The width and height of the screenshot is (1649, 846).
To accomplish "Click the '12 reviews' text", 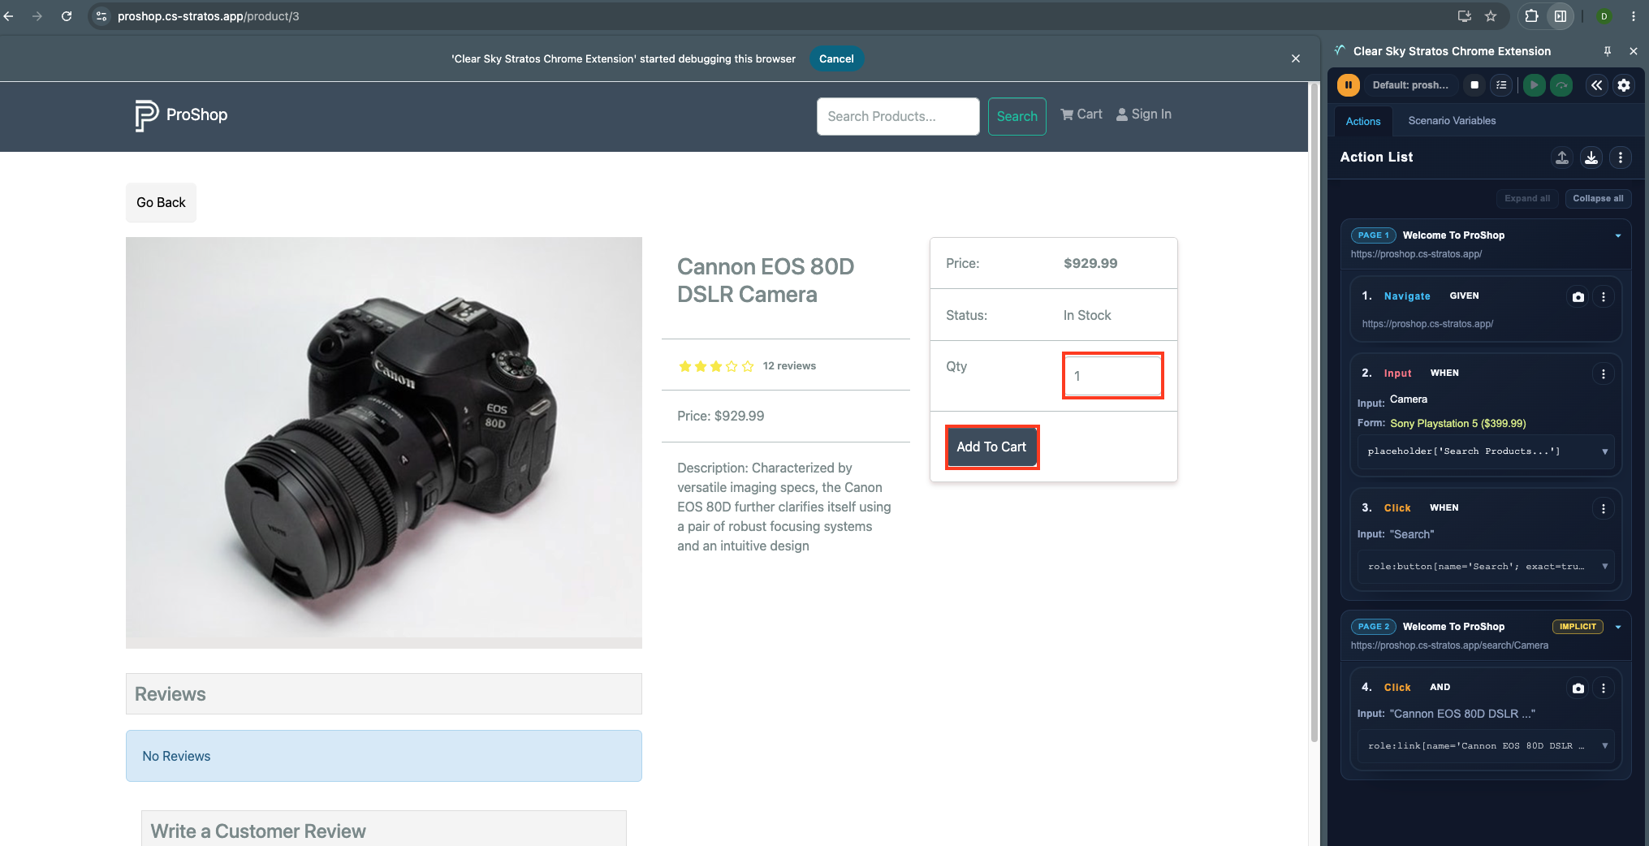I will 789,366.
